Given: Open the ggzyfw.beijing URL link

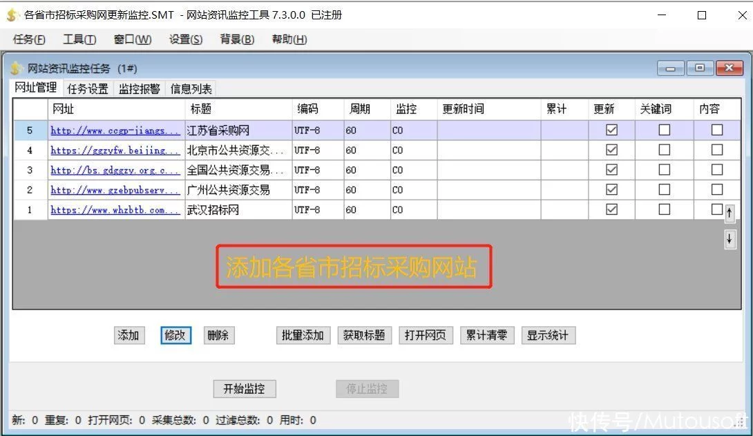Looking at the screenshot, I should 115,151.
